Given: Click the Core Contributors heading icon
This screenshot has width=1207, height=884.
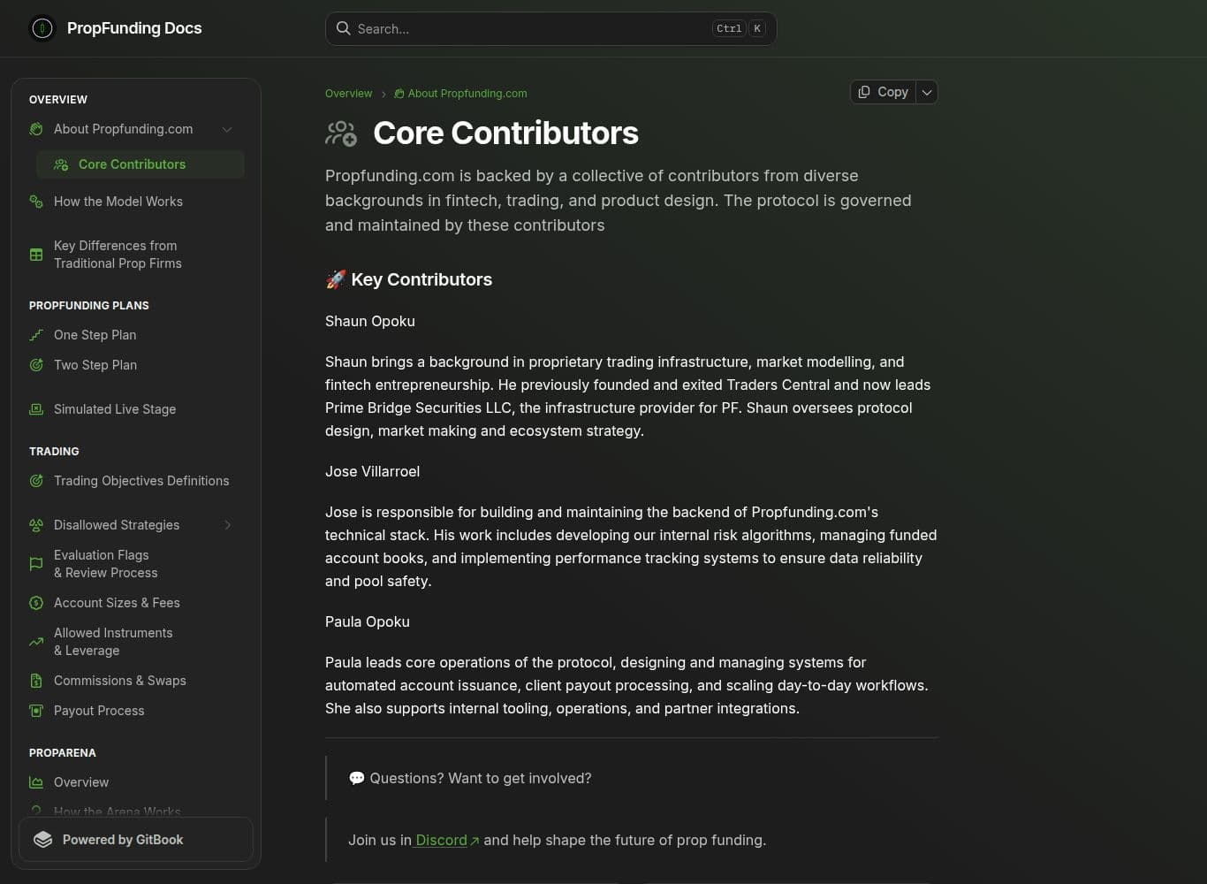Looking at the screenshot, I should (x=341, y=133).
